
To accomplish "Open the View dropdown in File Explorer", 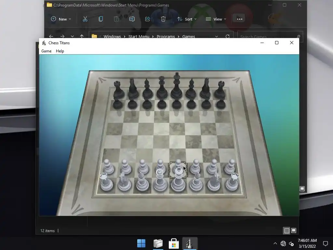I will click(216, 19).
